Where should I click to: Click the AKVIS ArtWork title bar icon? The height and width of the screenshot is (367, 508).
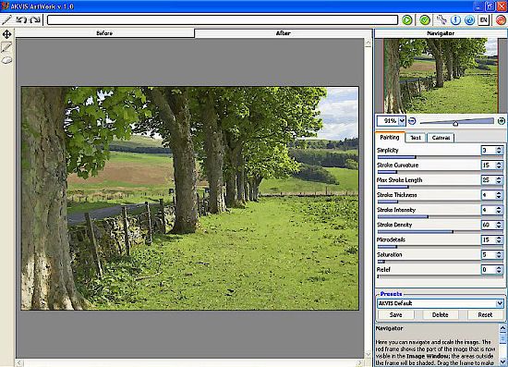(x=5, y=6)
